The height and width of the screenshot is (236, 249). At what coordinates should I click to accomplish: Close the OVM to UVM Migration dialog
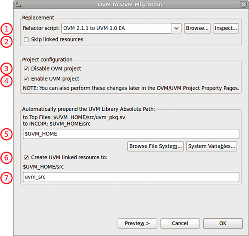tap(243, 5)
